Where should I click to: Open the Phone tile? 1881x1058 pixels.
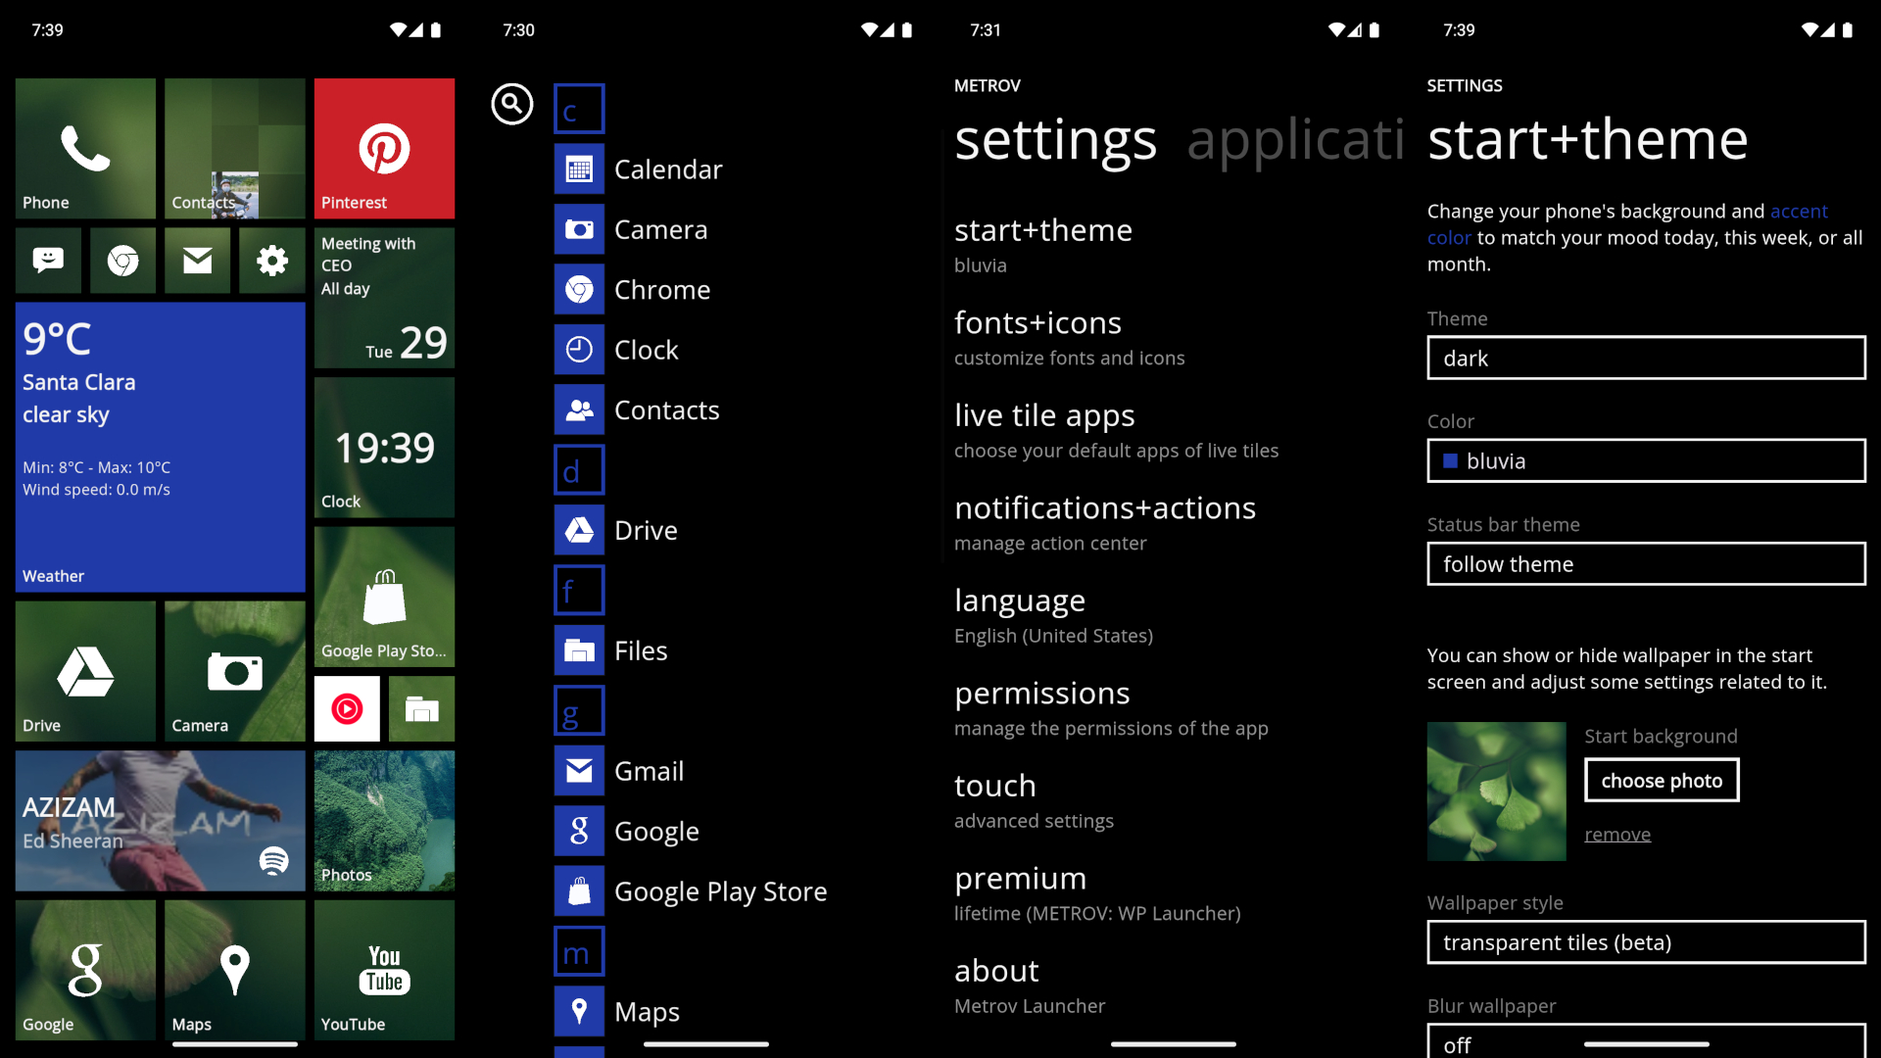point(85,147)
